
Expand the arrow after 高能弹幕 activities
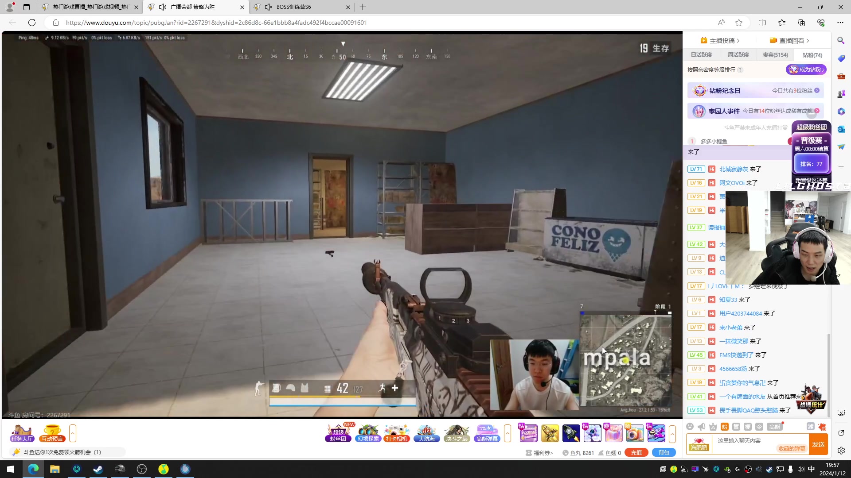[507, 433]
